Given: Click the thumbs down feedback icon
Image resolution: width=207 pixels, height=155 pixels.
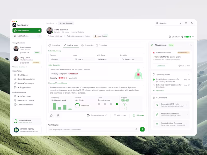Looking at the screenshot, I should (58, 115).
